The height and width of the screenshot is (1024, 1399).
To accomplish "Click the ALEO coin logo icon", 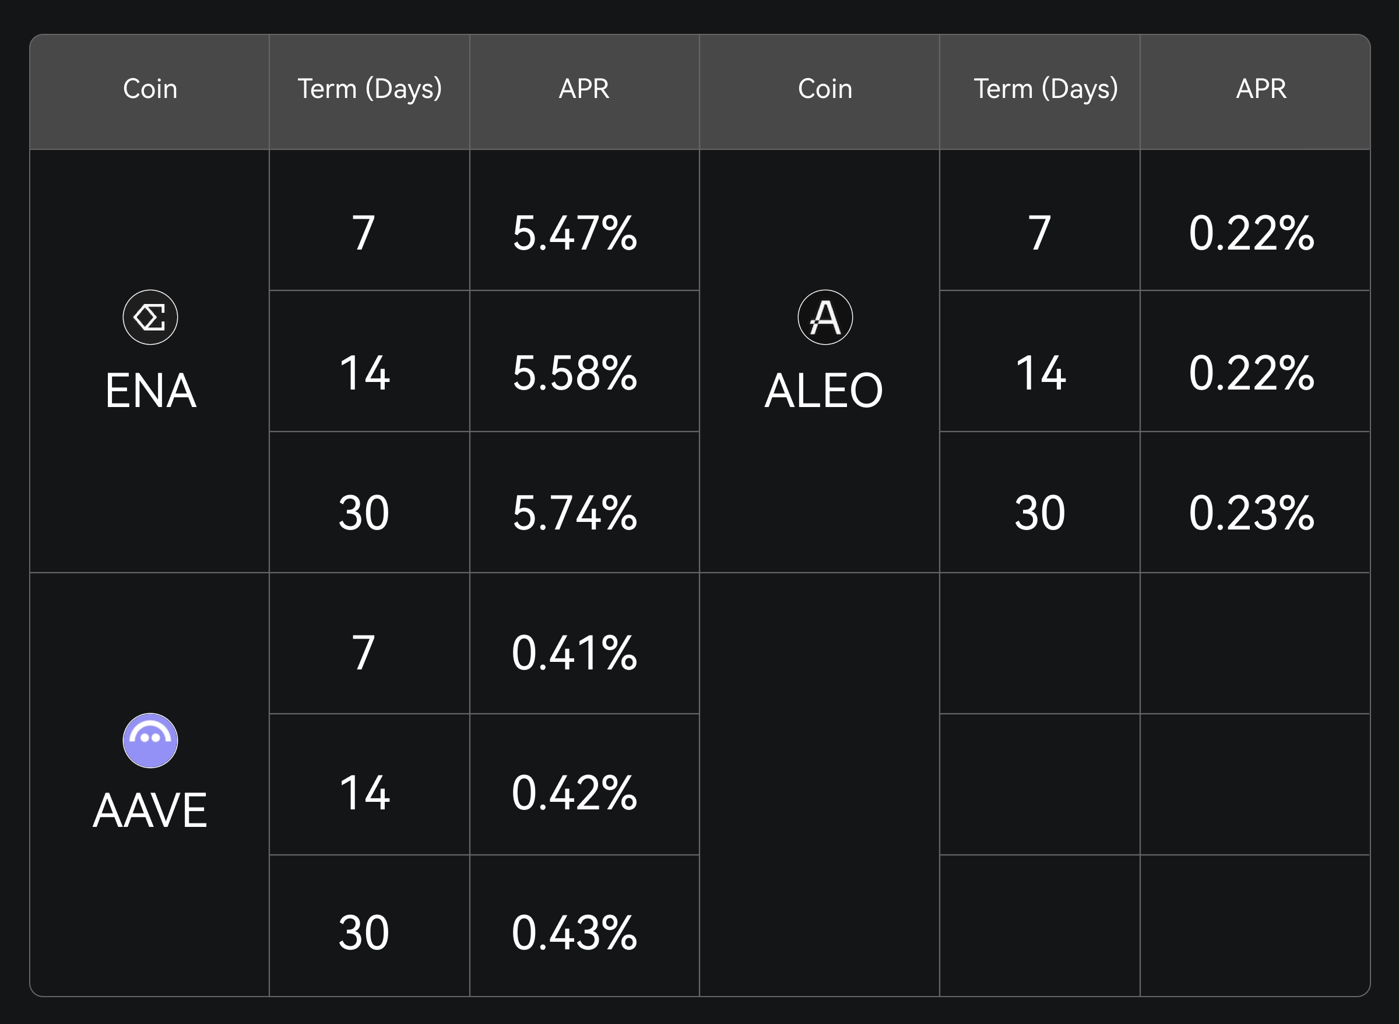I will click(825, 317).
